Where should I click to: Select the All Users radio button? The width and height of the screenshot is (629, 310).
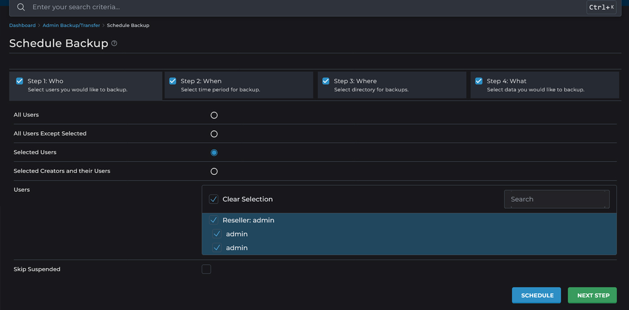214,115
